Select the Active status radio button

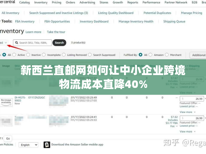pyautogui.click(x=14, y=55)
